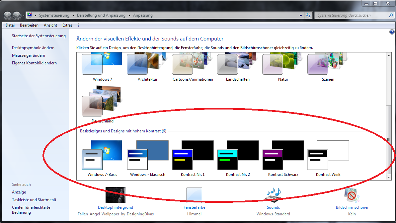Click the blue help question mark icon
The width and height of the screenshot is (396, 223).
pyautogui.click(x=392, y=32)
